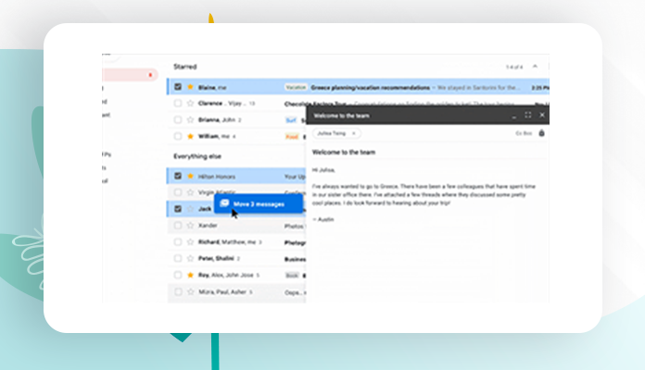Screen dimensions: 645x370
Task: Check the Richard, Matthew email checkbox
Action: click(x=178, y=241)
